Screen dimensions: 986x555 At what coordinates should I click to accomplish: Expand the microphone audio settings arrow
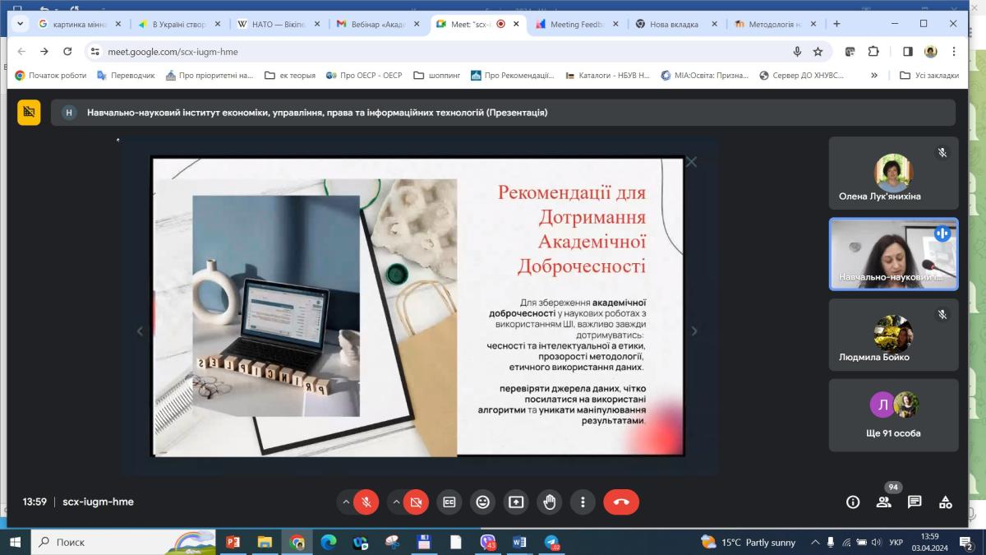(346, 502)
